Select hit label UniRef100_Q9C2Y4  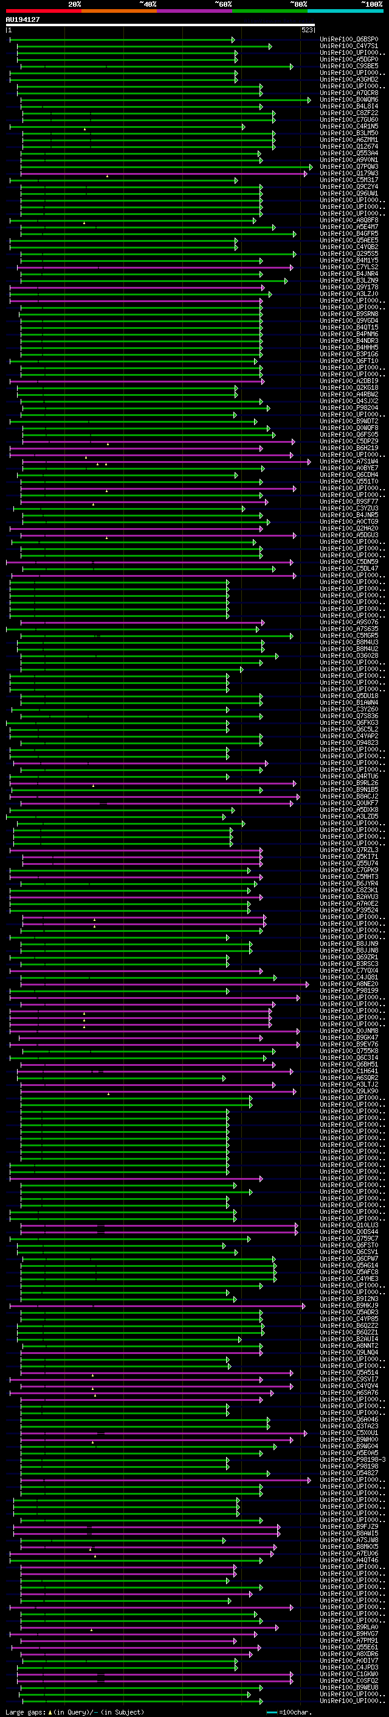point(349,186)
